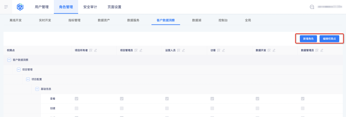
Task: Click the blue cube logo
Action: pos(20,7)
